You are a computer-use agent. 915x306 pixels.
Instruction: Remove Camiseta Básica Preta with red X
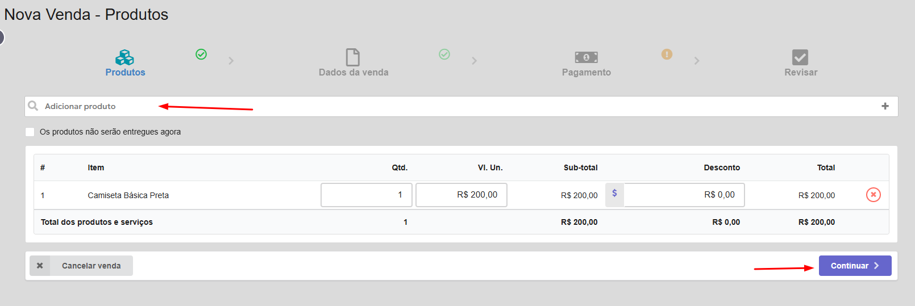click(873, 195)
